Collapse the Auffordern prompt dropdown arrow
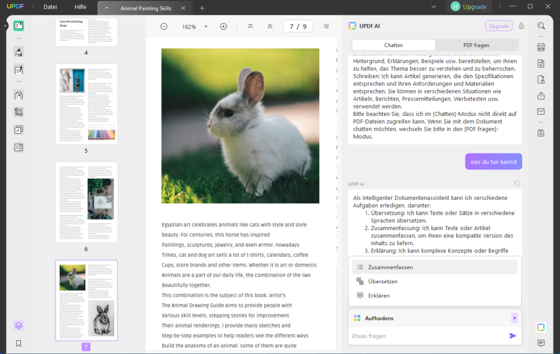 pos(514,318)
